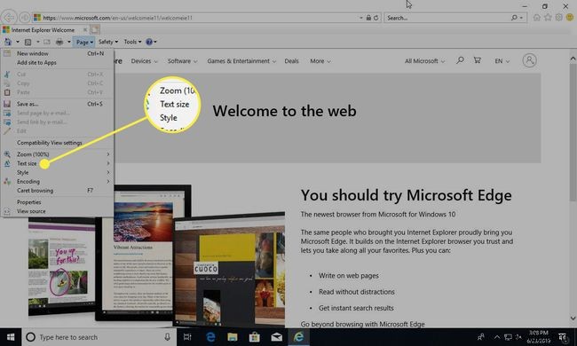The image size is (577, 346).
Task: Click the site search magnifier icon
Action: click(x=460, y=60)
